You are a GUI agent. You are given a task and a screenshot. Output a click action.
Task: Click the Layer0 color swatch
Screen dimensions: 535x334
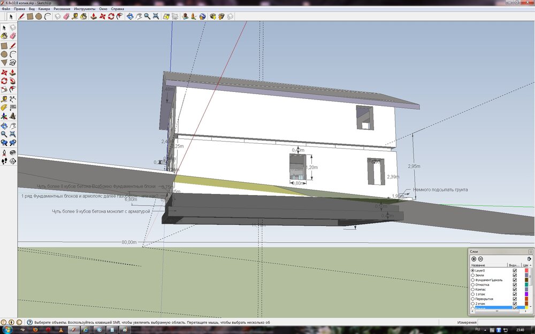click(x=526, y=270)
